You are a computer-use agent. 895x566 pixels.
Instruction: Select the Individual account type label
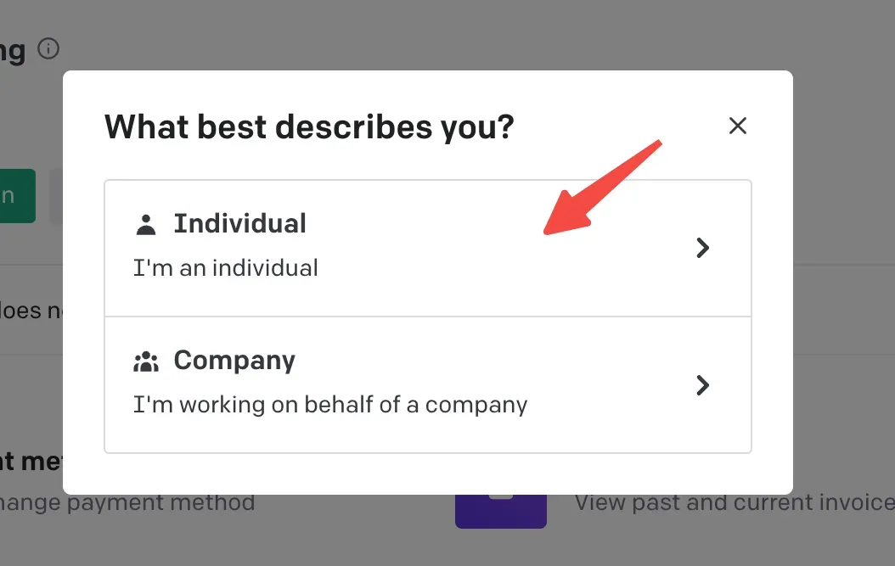(239, 224)
